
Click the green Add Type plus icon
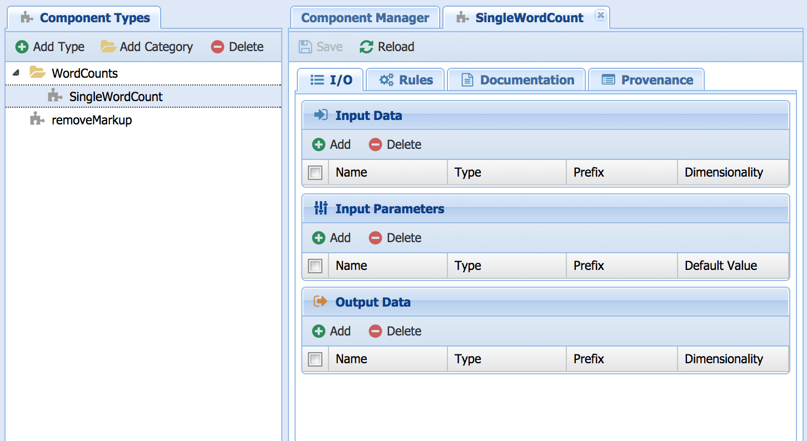pyautogui.click(x=22, y=47)
